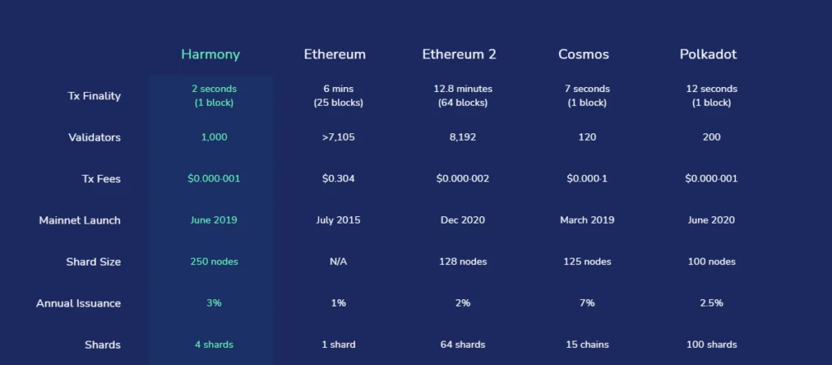Click the Harmony column header

(x=210, y=54)
